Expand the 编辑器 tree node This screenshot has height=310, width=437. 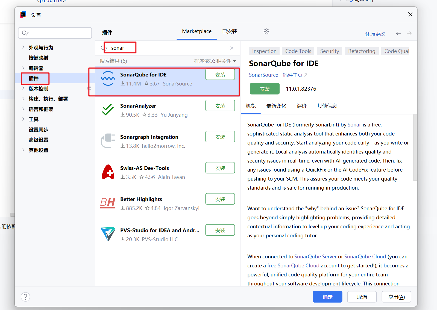24,68
